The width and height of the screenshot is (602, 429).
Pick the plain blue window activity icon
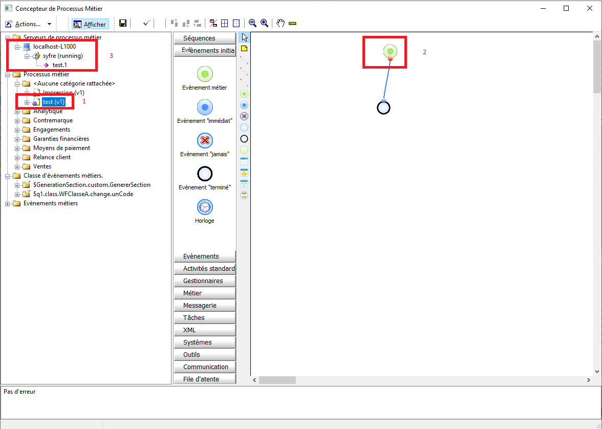(x=244, y=161)
